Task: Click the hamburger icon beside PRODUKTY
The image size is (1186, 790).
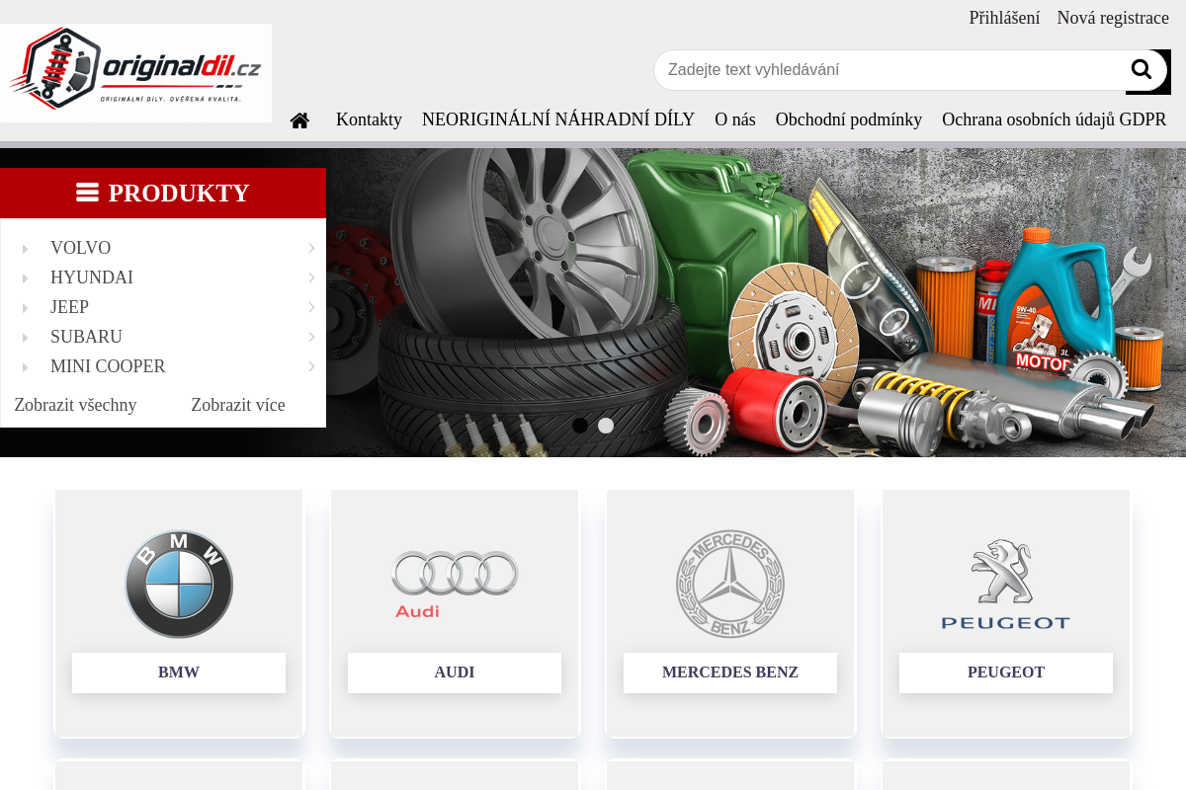Action: pos(87,193)
